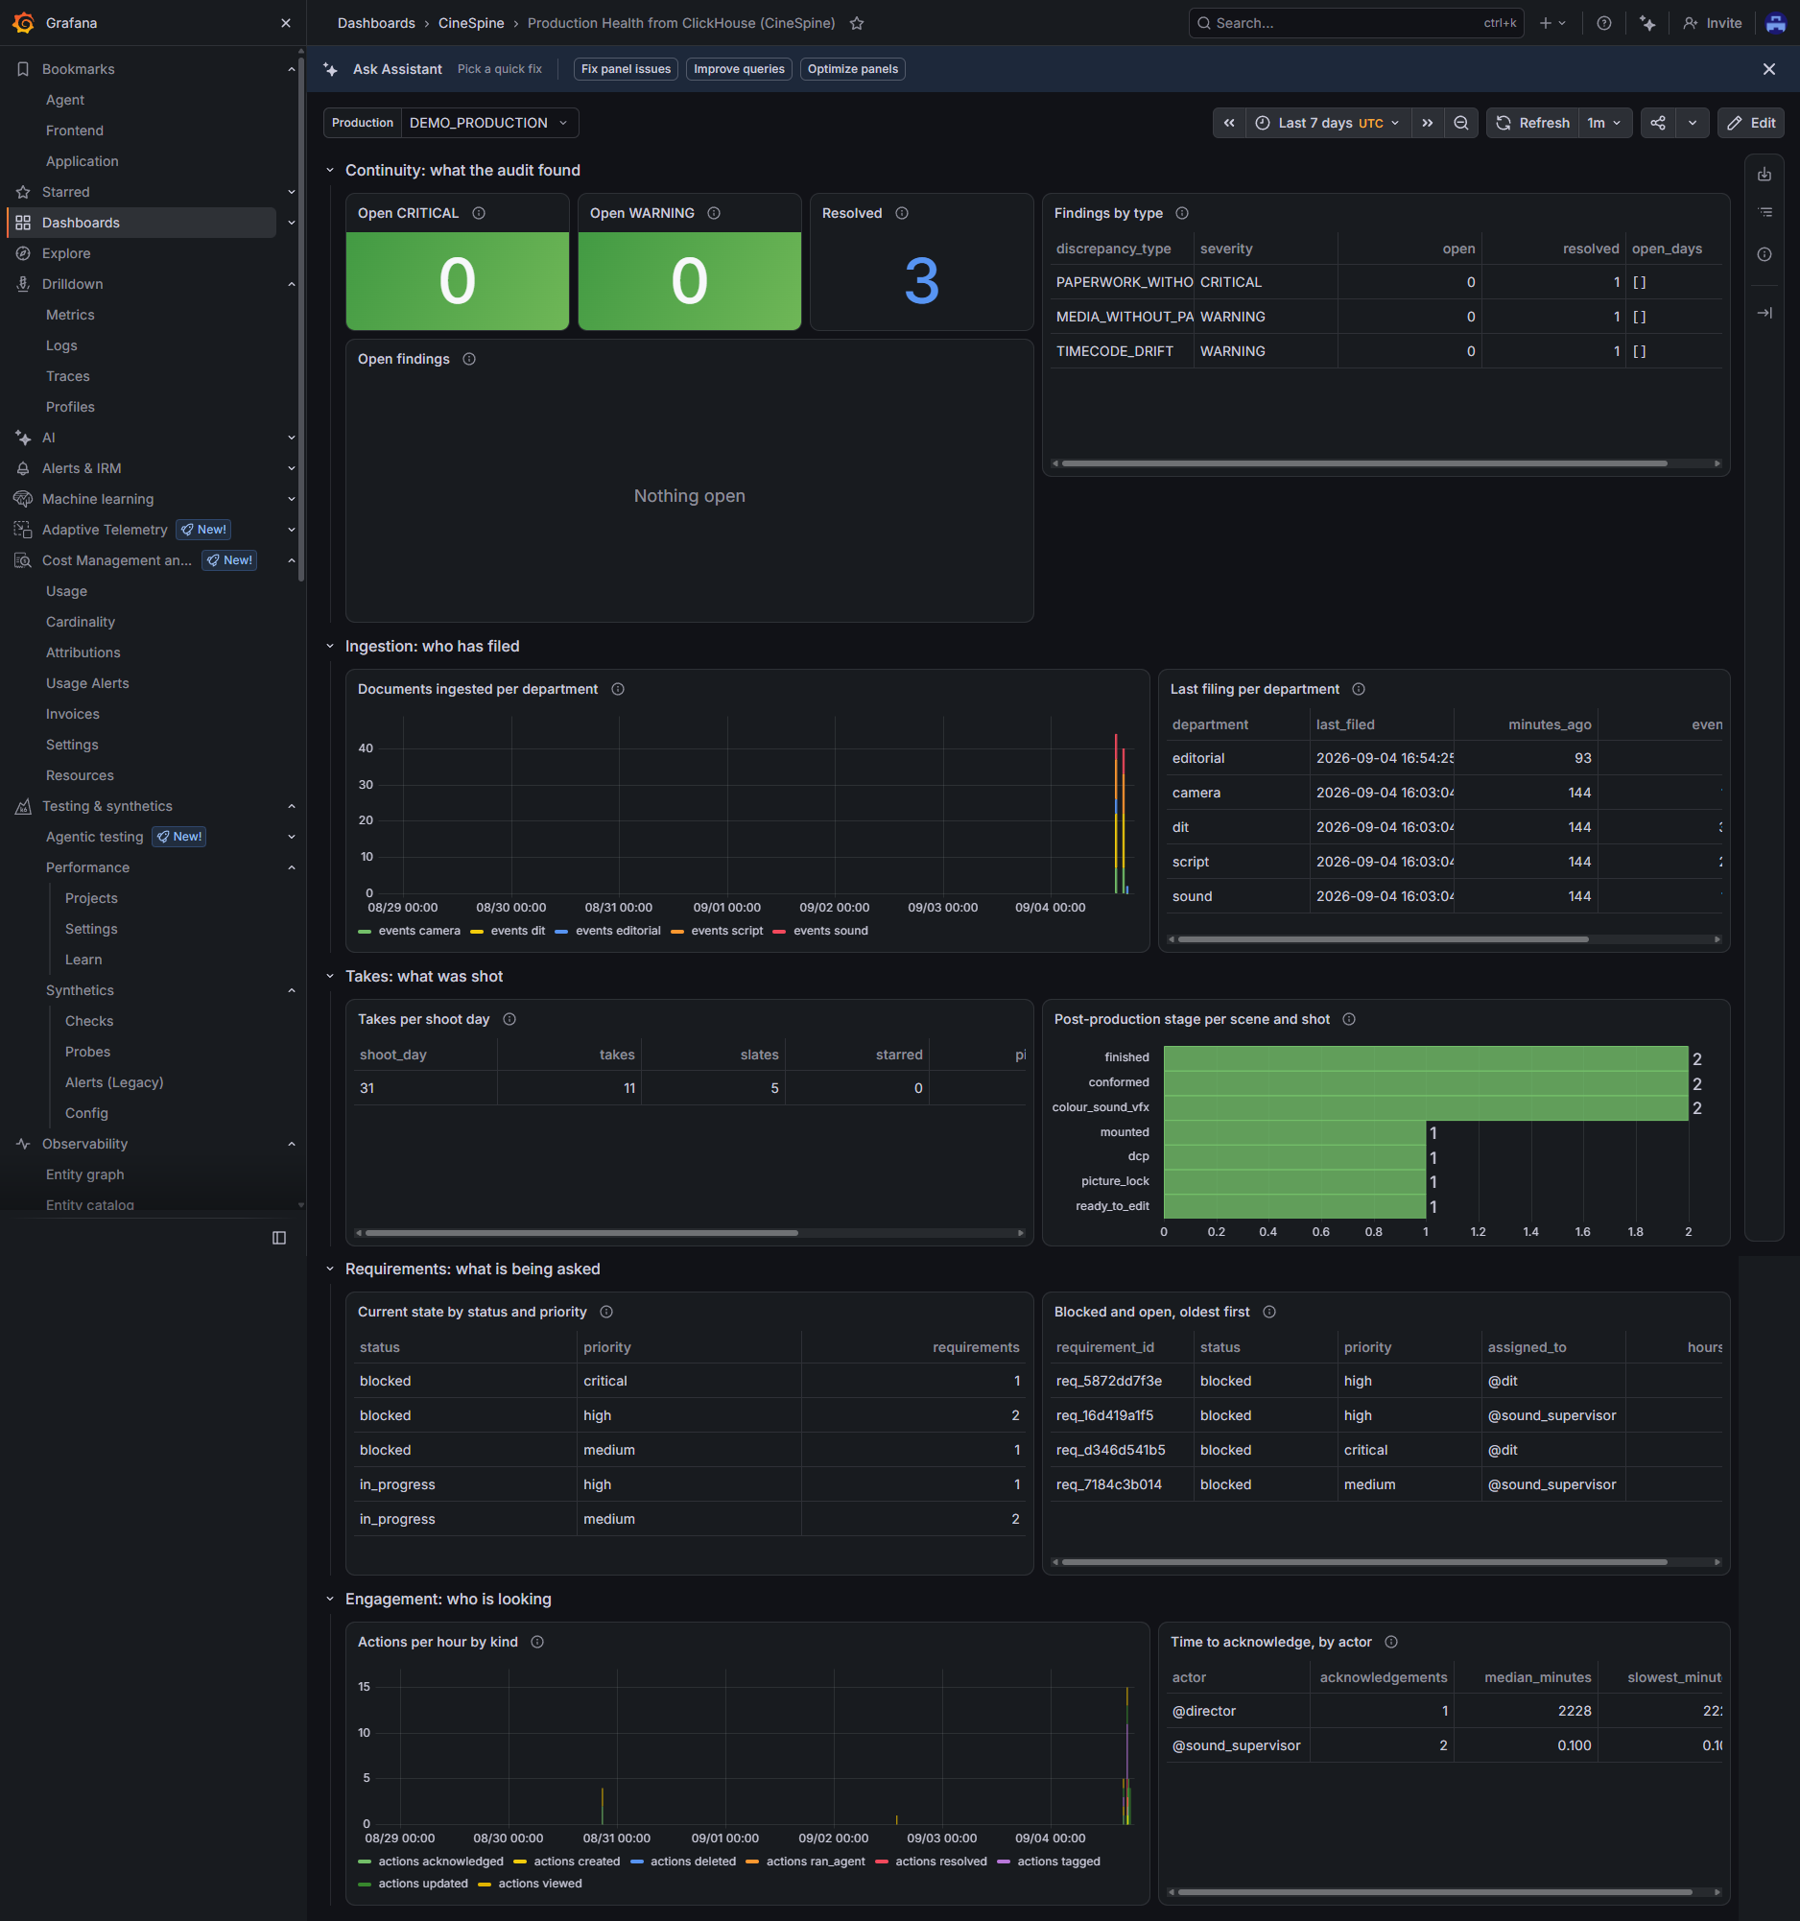Click Takes per shoot day horizontal scrollbar
The width and height of the screenshot is (1800, 1921).
pos(580,1233)
